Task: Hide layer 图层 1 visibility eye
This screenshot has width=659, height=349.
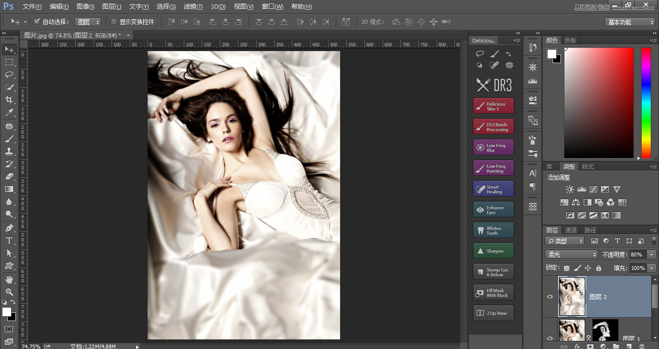Action: click(550, 338)
